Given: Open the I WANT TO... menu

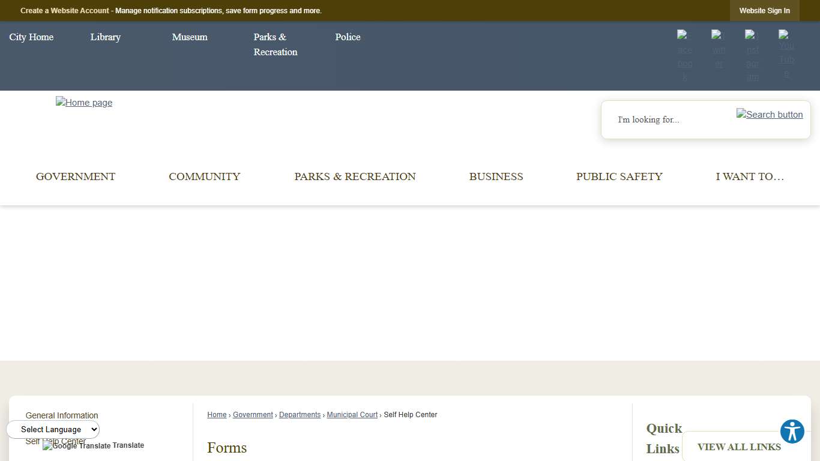Looking at the screenshot, I should 750,176.
